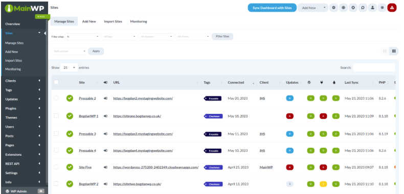Click red updates badge for BogdanWP 1

290,116
